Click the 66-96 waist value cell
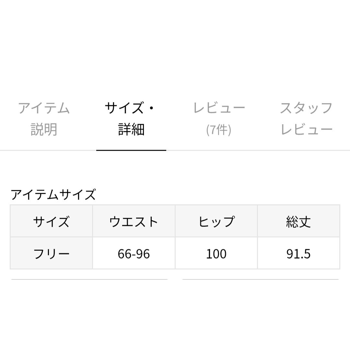350x350 pixels. [134, 253]
